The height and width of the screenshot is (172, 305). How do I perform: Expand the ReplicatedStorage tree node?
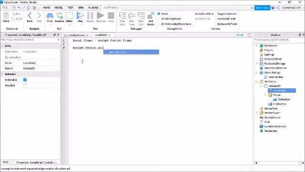tap(256, 64)
